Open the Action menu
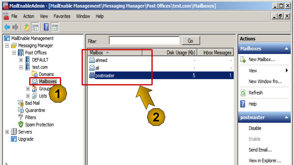 click(29, 16)
